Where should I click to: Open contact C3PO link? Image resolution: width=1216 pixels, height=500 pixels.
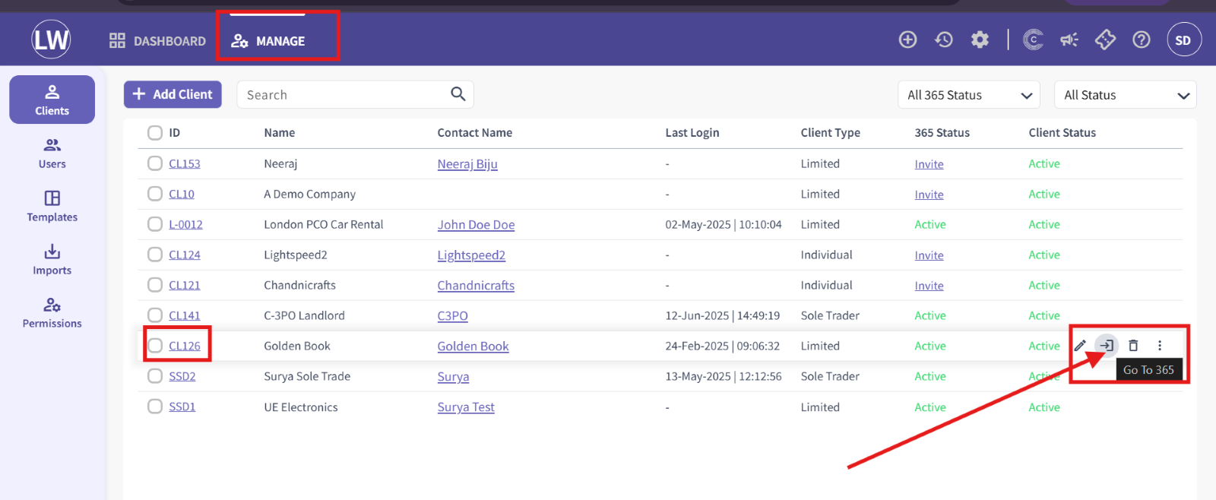452,316
